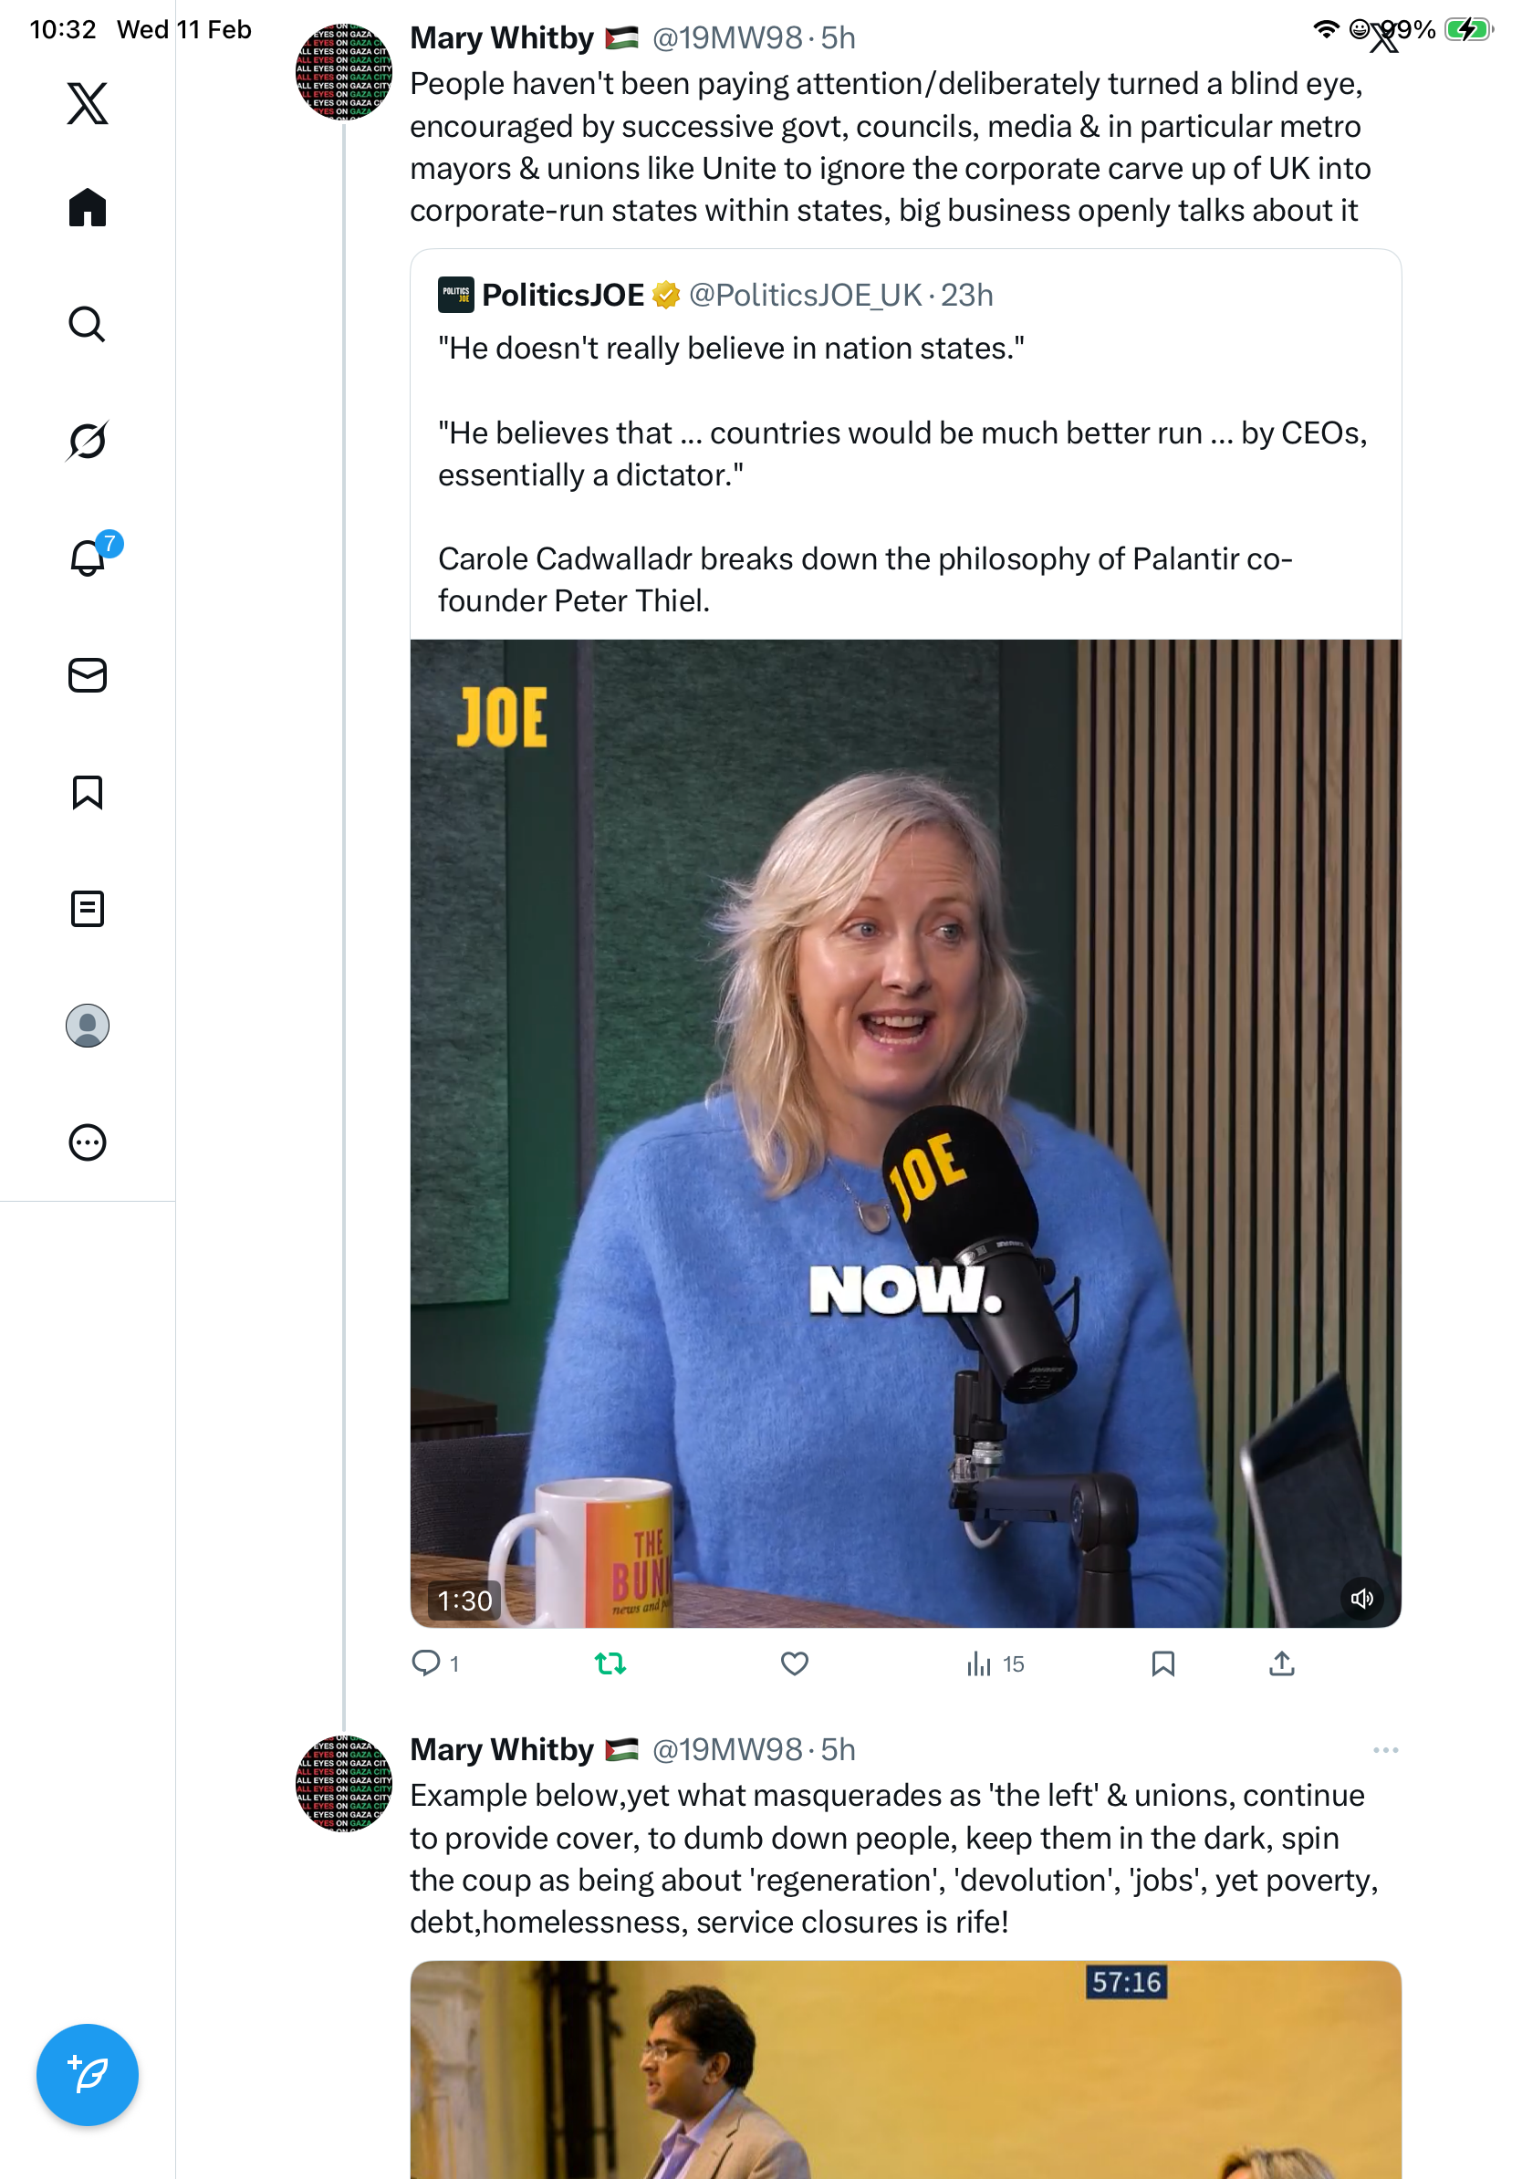
Task: Go to the Home timeline
Action: (88, 207)
